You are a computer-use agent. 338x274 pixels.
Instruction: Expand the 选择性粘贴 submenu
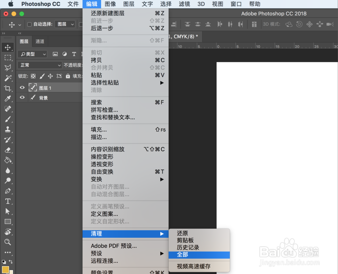[125, 83]
